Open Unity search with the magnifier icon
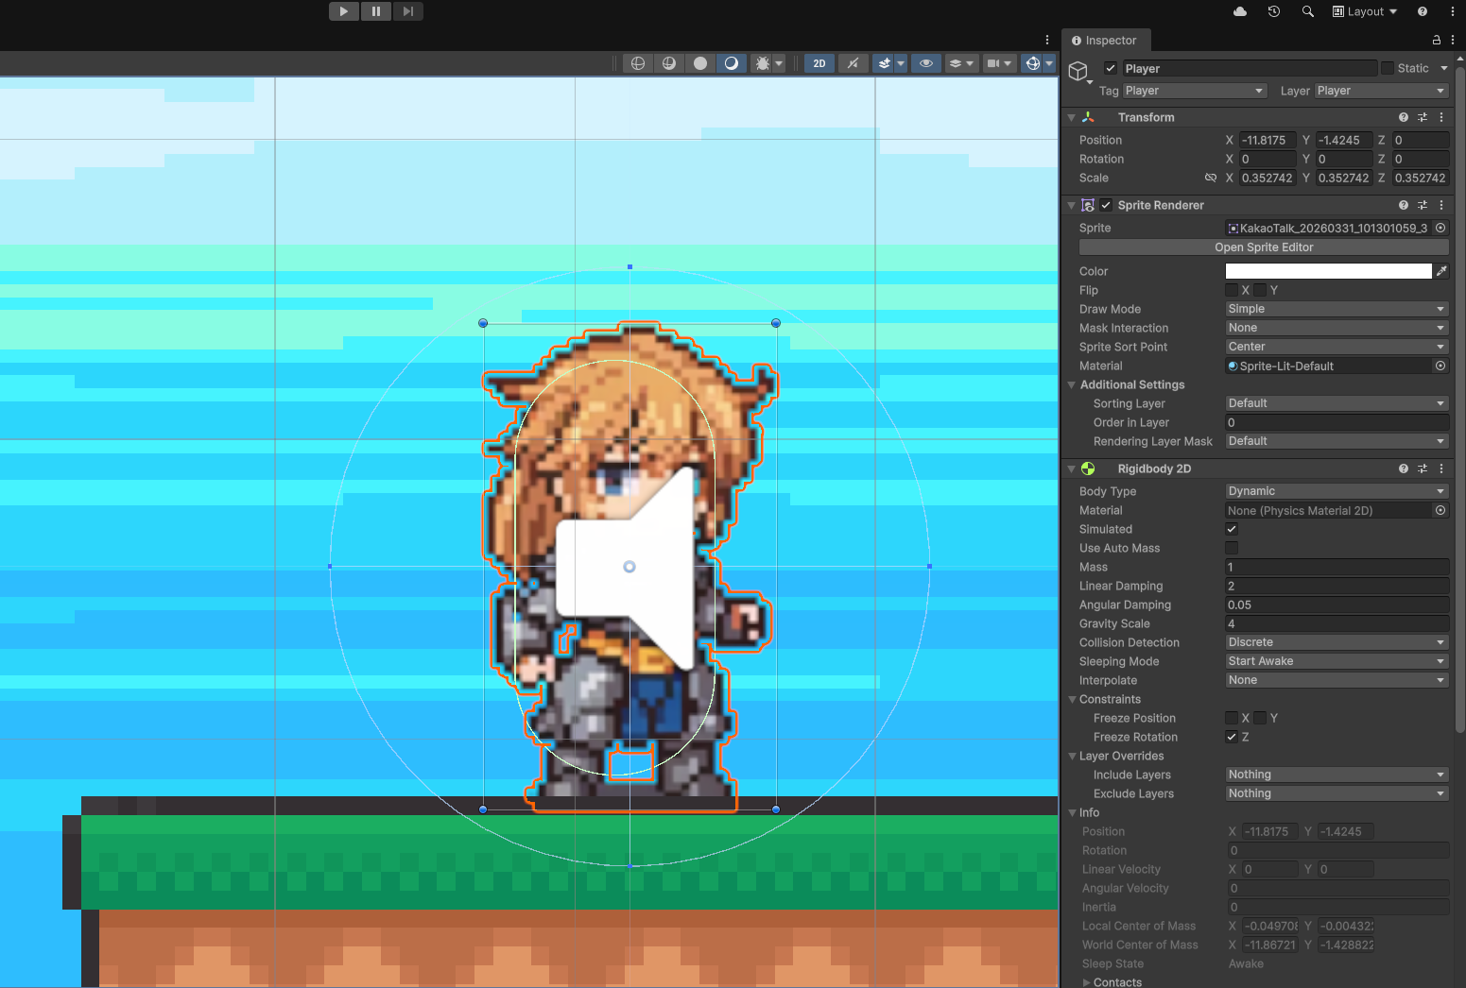 pyautogui.click(x=1307, y=11)
